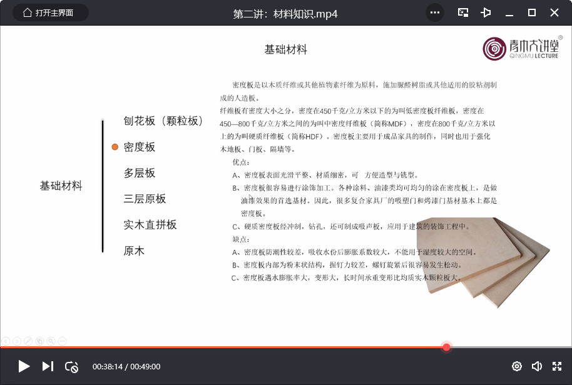
Task: Maximize the player window
Action: click(532, 12)
